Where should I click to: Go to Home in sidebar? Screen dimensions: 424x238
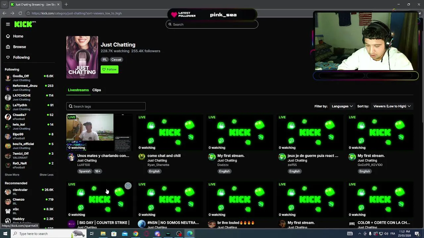coord(18,36)
